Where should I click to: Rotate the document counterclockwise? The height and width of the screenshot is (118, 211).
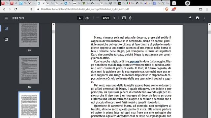(x=131, y=18)
